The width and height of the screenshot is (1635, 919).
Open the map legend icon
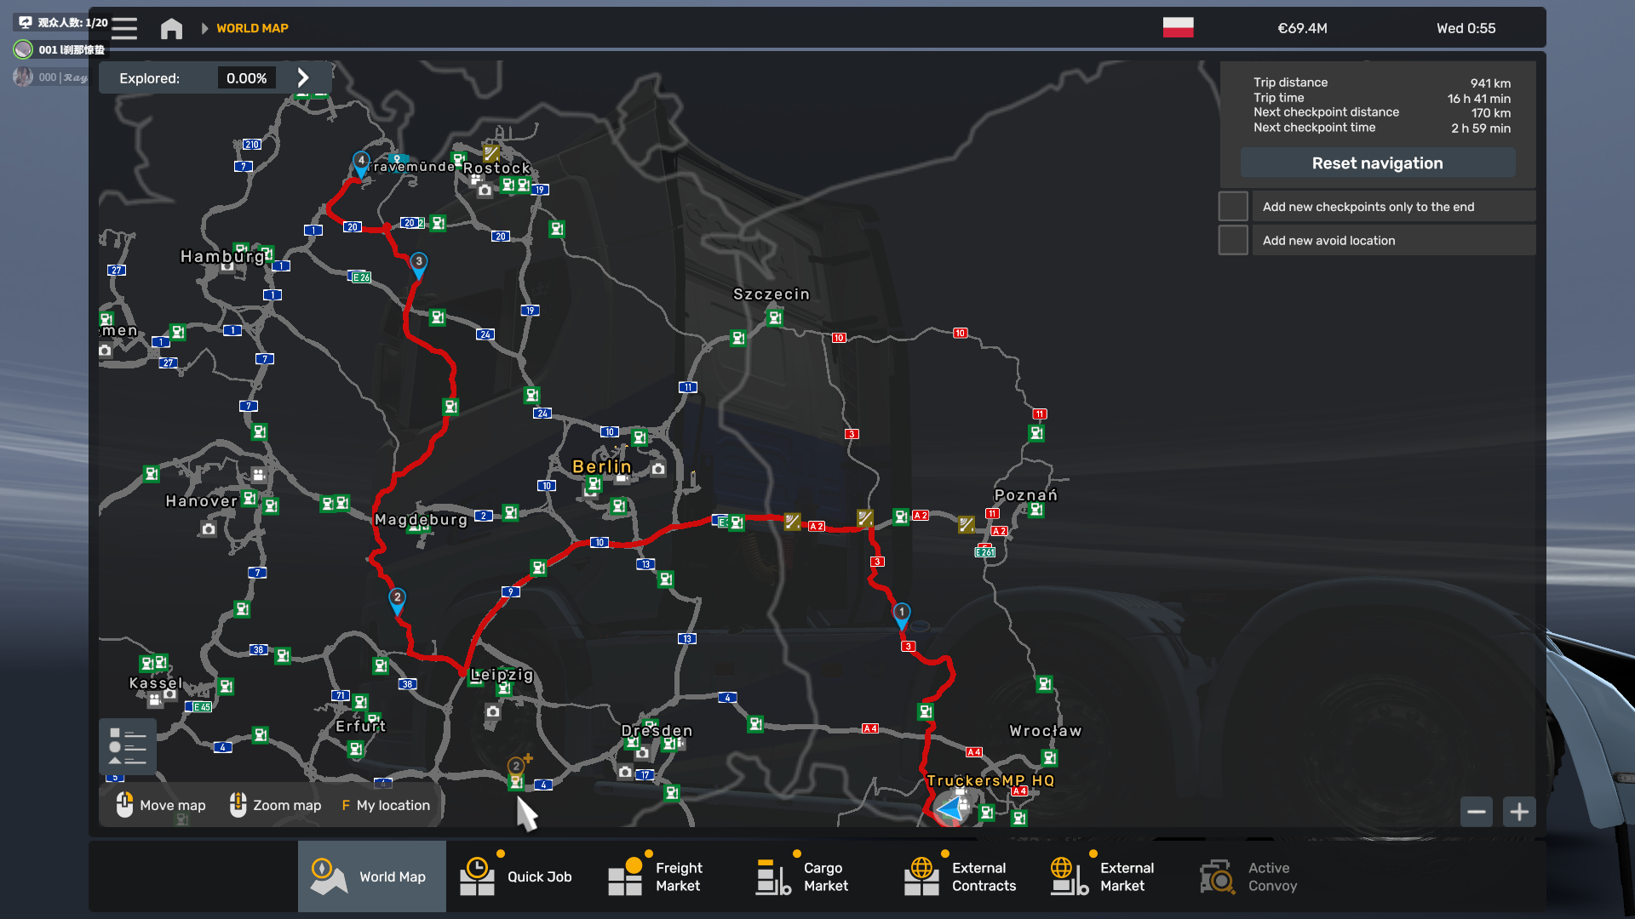(128, 746)
